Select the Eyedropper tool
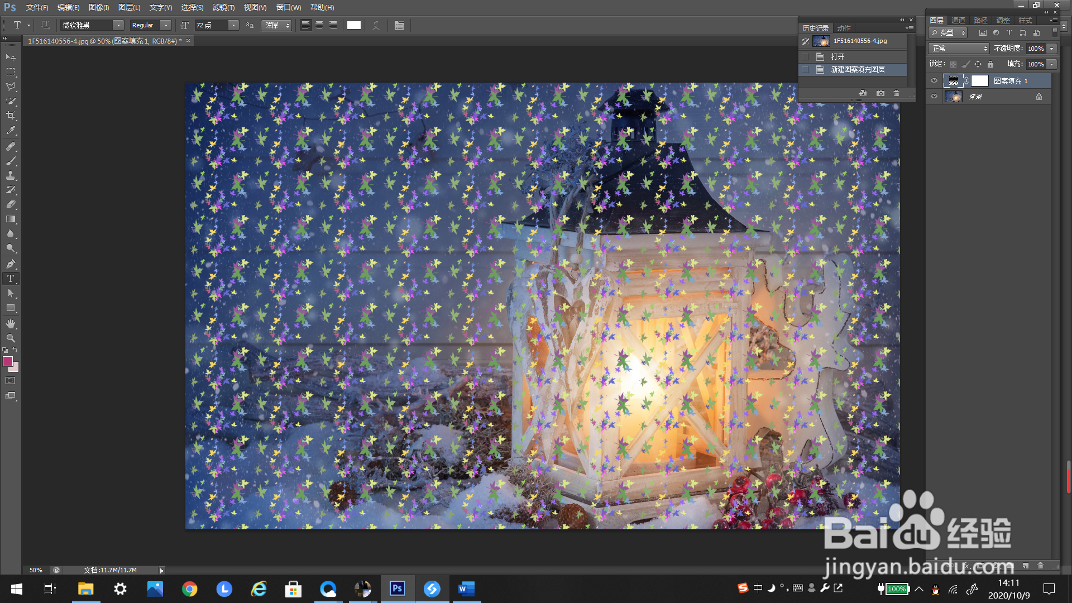Viewport: 1072px width, 603px height. pos(11,131)
